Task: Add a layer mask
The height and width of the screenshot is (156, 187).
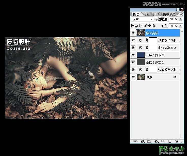Action: coord(149,141)
